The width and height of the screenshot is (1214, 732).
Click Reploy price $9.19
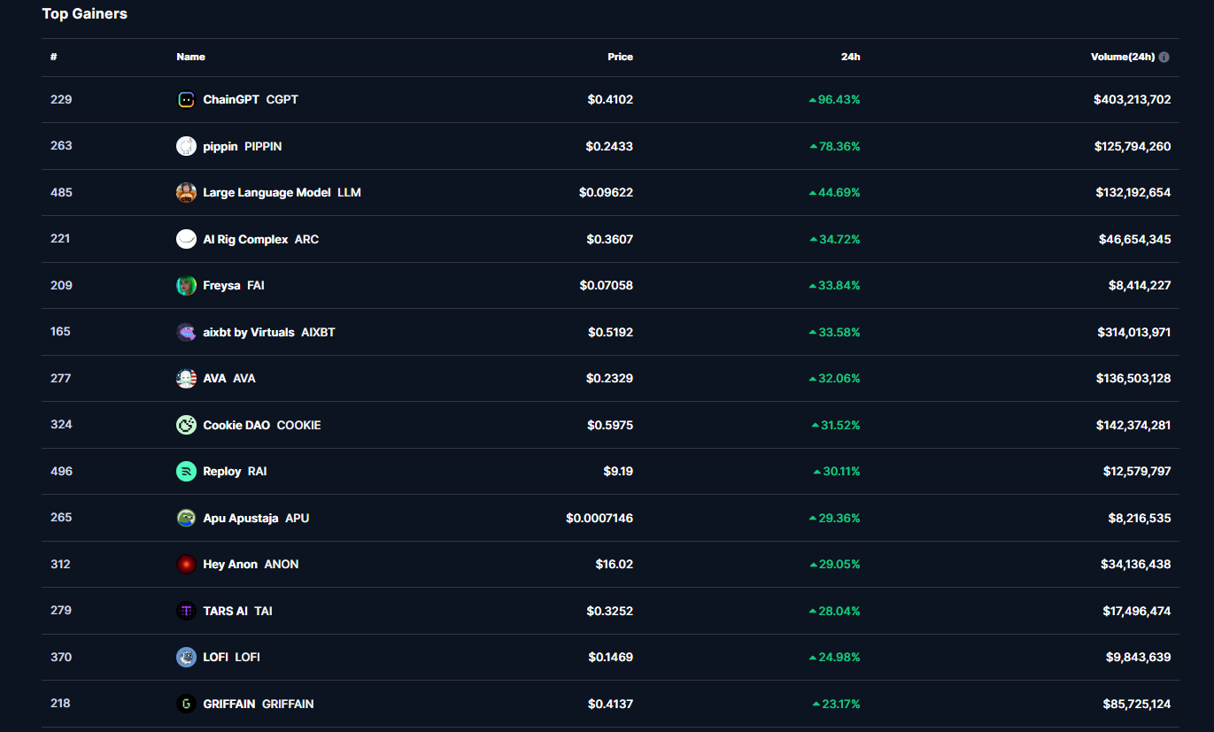(x=618, y=472)
